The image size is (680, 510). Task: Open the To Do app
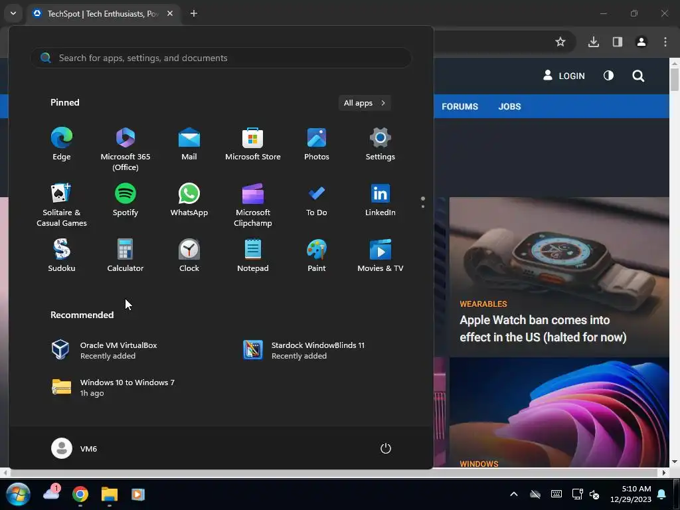click(x=317, y=200)
